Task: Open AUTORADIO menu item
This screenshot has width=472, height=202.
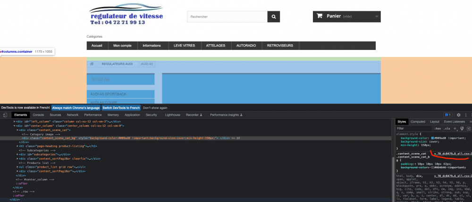Action: coord(246,46)
